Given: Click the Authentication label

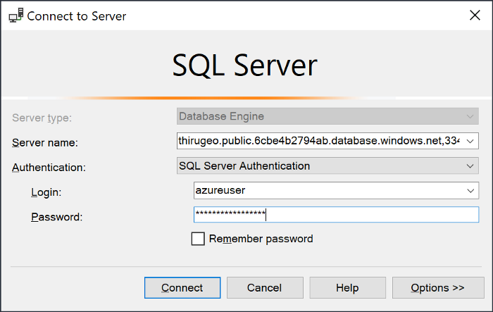Looking at the screenshot, I should click(49, 168).
